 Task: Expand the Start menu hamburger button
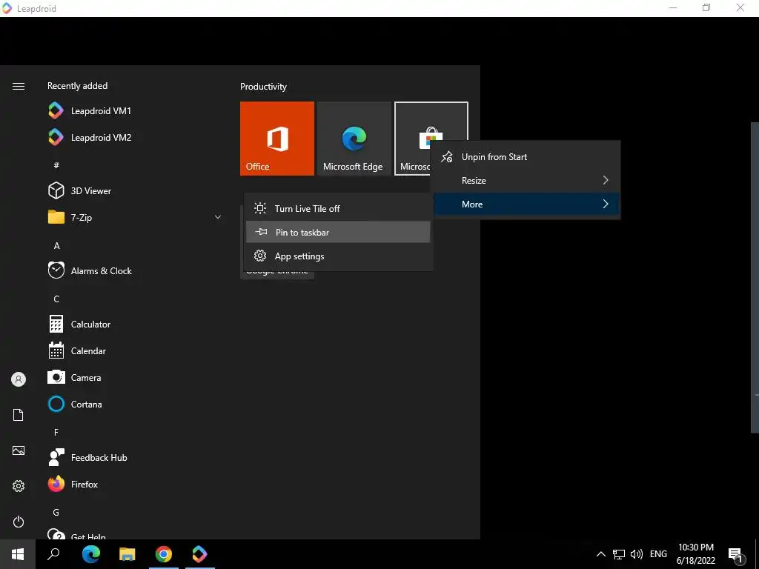[x=19, y=86]
